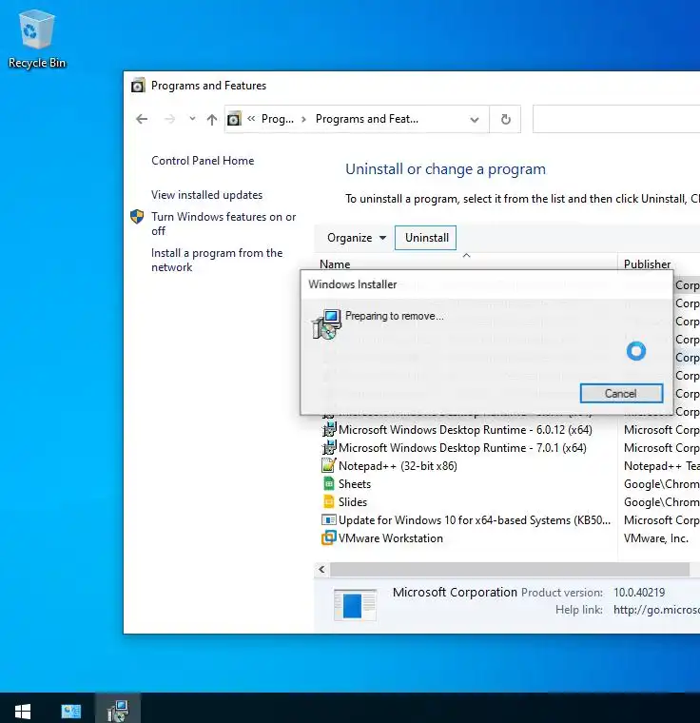Click the Desktop Runtime 6.0.12 installer icon

point(329,430)
